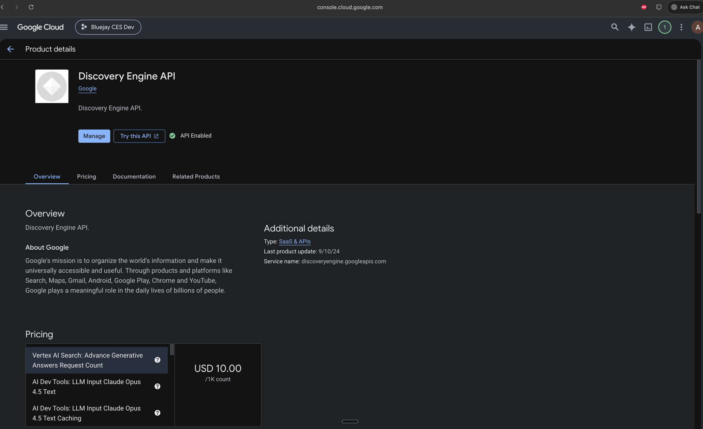The width and height of the screenshot is (703, 429).
Task: Click the API Enabled status text
Action: pyautogui.click(x=196, y=136)
